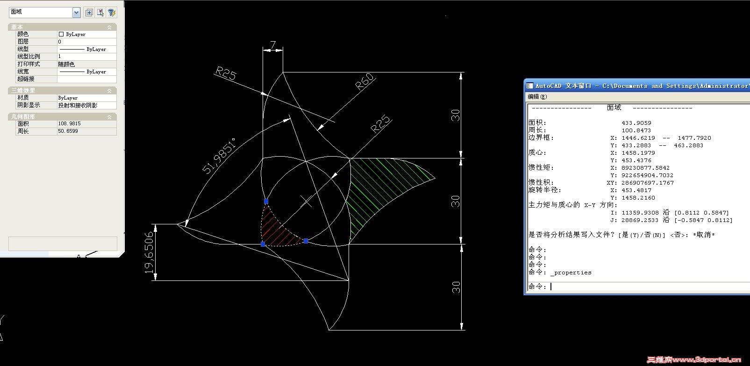Click the dimension text 7 above the drawing
Image resolution: width=750 pixels, height=366 pixels.
click(x=273, y=45)
